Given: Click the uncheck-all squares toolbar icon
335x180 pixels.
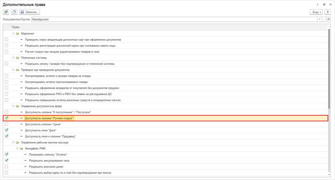Looking at the screenshot, I should point(14,12).
